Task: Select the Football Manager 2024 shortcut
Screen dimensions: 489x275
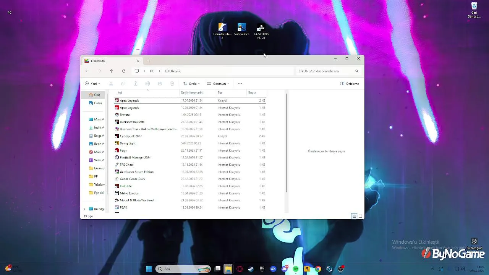Action: (x=190, y=157)
